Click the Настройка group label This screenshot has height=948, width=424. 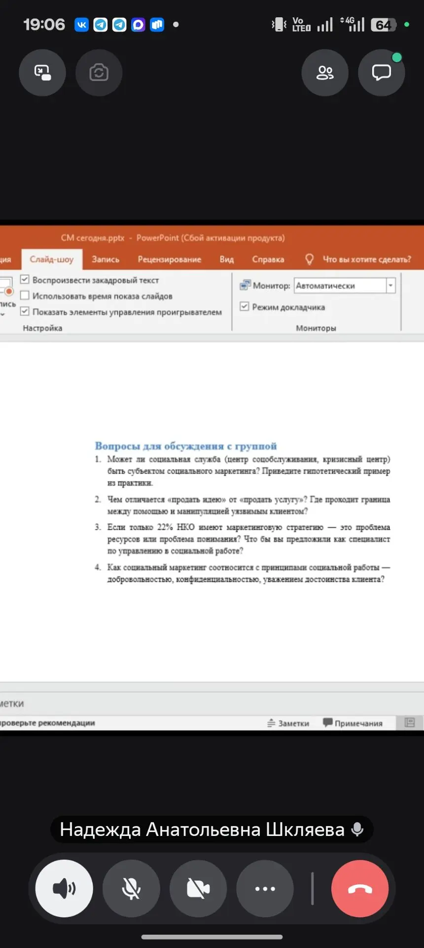coord(42,328)
